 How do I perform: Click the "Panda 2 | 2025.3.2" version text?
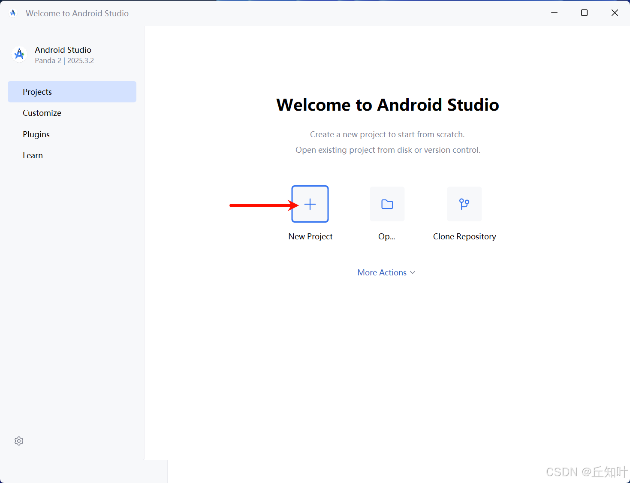pyautogui.click(x=64, y=60)
